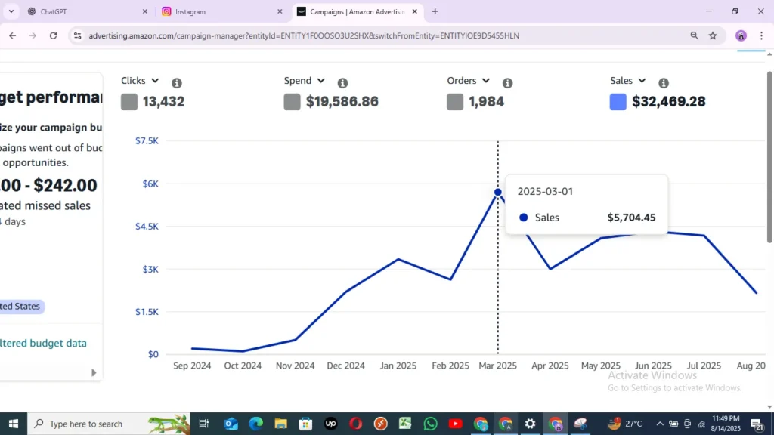This screenshot has width=774, height=435.
Task: Click the info icon beside Spend
Action: [x=342, y=83]
